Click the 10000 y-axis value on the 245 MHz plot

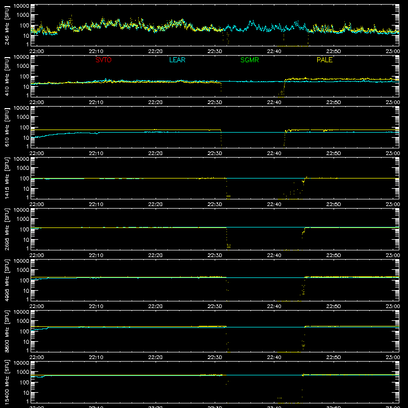coord(21,6)
